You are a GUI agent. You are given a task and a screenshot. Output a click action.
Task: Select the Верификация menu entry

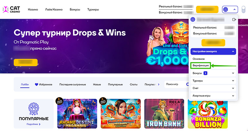pyautogui.click(x=201, y=65)
